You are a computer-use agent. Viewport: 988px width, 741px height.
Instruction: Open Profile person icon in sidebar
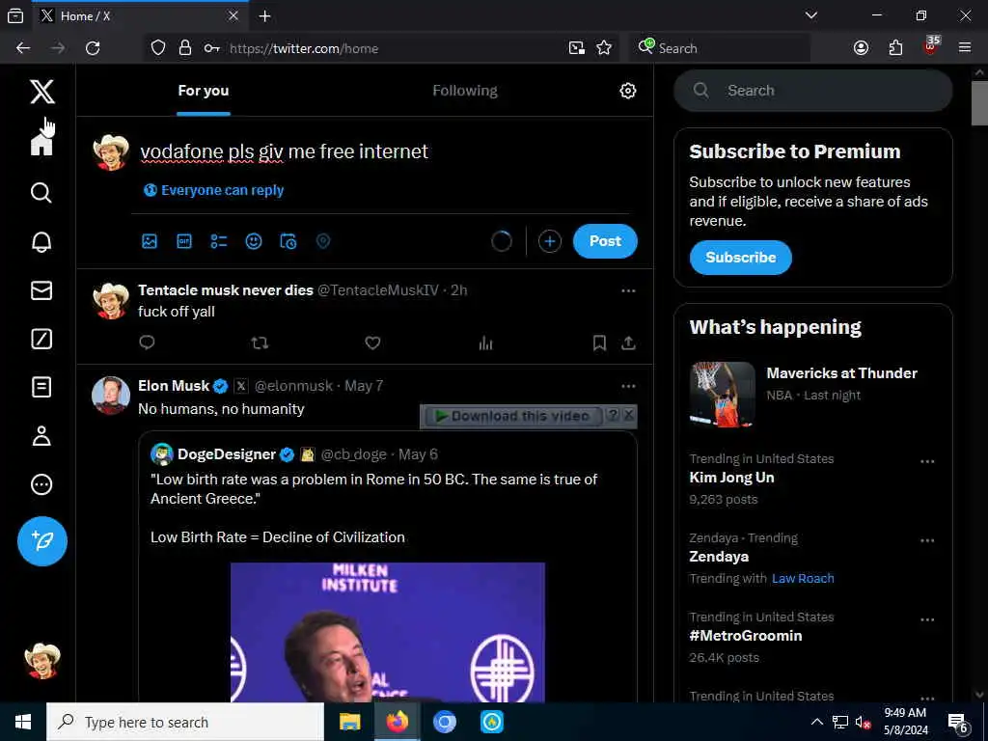click(41, 435)
